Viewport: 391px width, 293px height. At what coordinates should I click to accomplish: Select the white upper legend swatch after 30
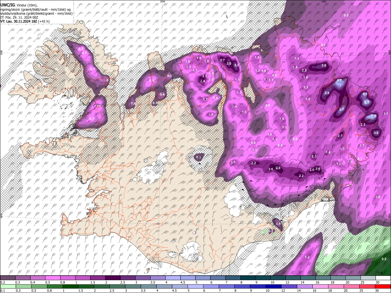383,278
